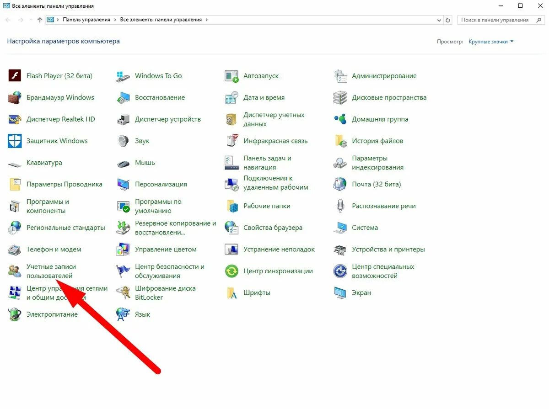This screenshot has width=549, height=409.
Task: Launch the Диспетчер Realtek HD icon
Action: 15,119
